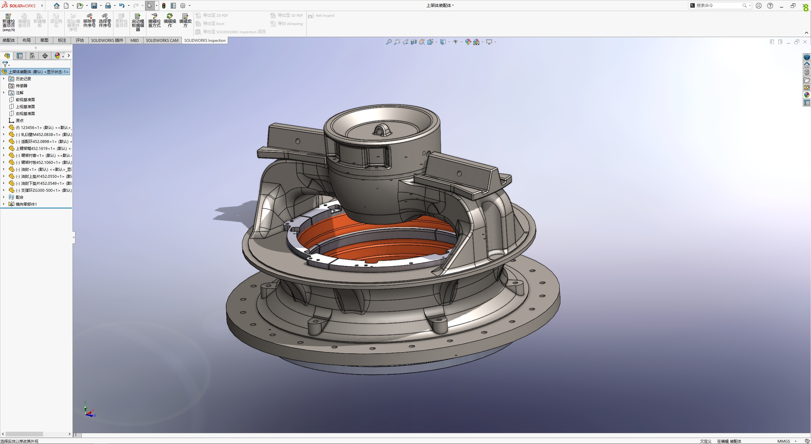
Task: Undo the last action
Action: pyautogui.click(x=122, y=6)
